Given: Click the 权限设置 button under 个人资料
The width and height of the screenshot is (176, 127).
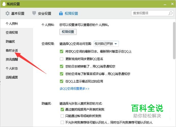Looking at the screenshot, I should coord(68,32).
